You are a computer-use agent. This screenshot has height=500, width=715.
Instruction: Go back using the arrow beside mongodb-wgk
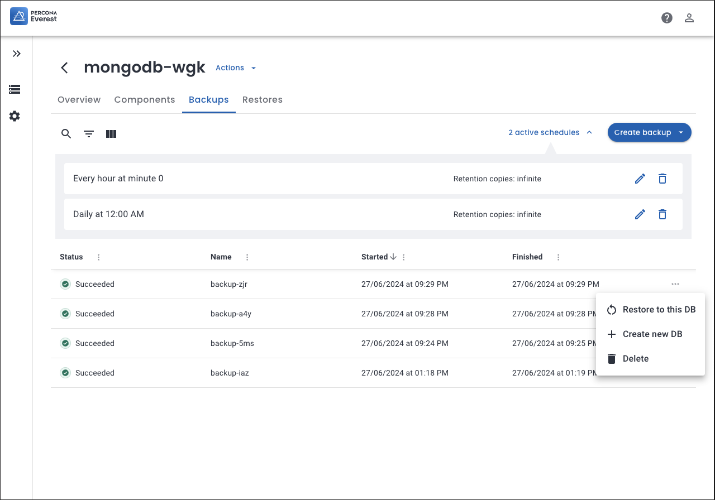(x=65, y=68)
